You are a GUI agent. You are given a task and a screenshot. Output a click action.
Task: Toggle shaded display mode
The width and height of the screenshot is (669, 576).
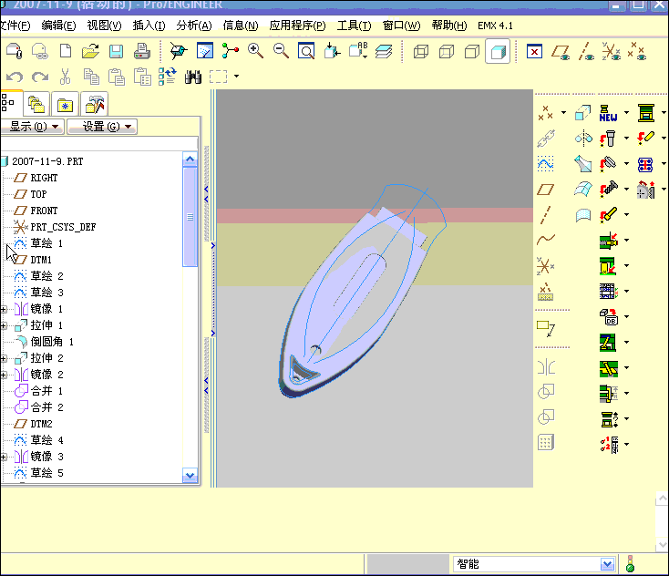(498, 52)
